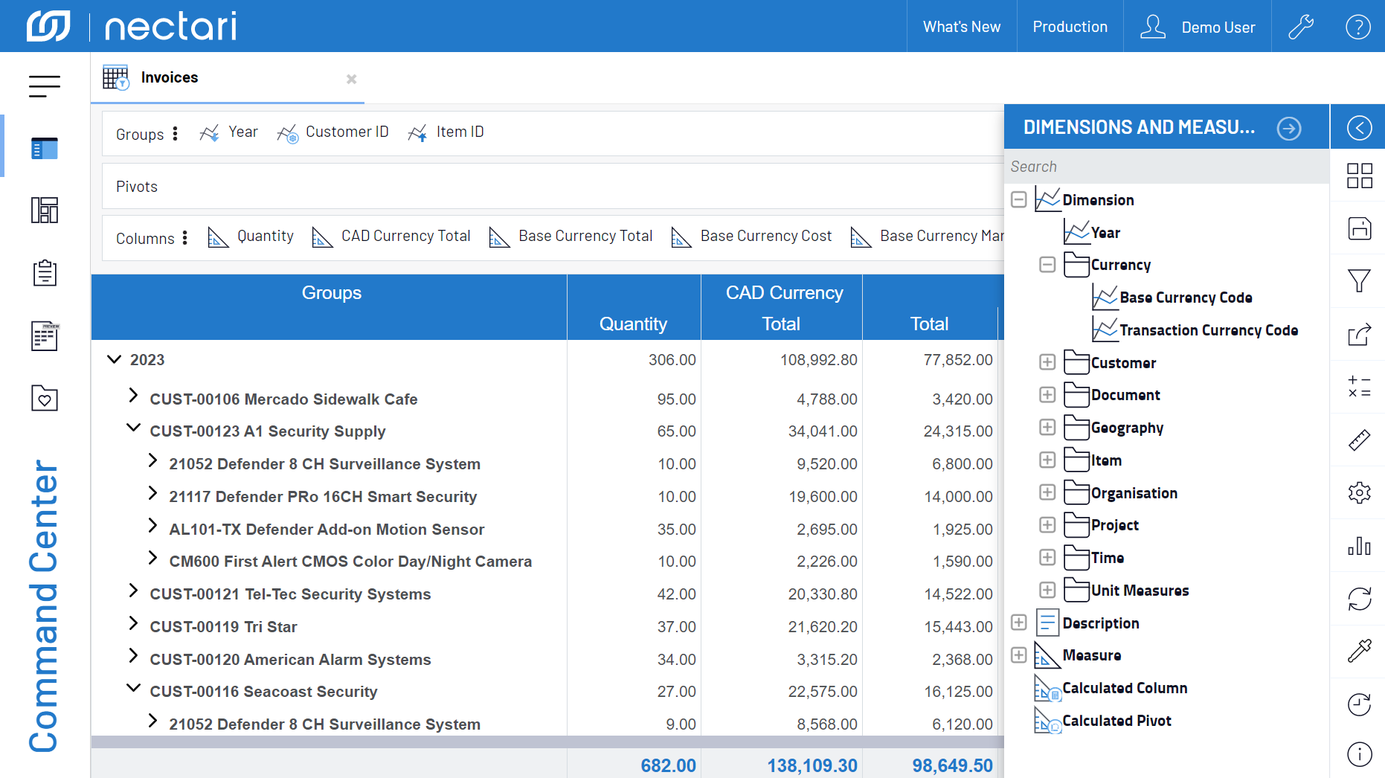Click the Production environment button
The width and height of the screenshot is (1385, 778).
click(1070, 27)
